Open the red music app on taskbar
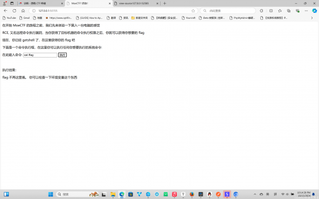The image size is (319, 199). click(x=175, y=194)
